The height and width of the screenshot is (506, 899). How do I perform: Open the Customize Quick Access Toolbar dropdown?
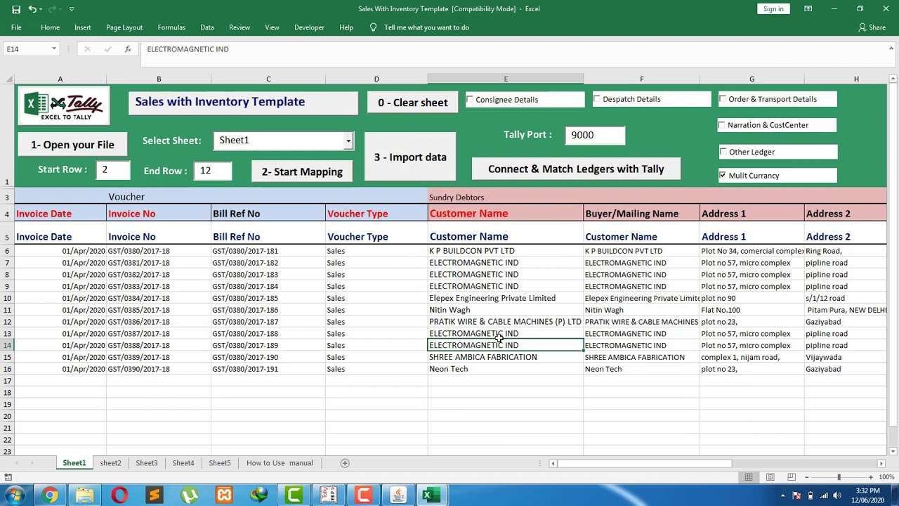[70, 8]
